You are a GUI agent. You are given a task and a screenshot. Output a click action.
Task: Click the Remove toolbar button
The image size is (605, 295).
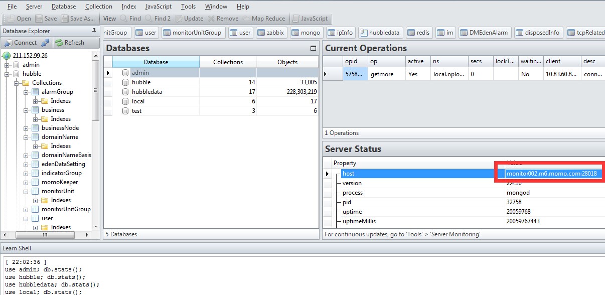pos(223,19)
